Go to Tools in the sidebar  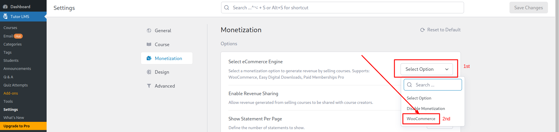pyautogui.click(x=8, y=101)
